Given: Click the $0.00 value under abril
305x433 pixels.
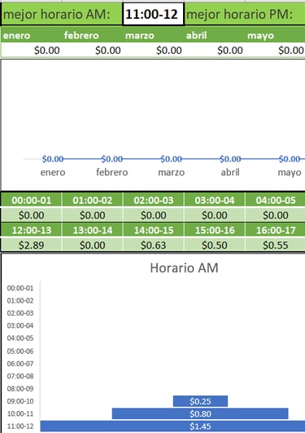Looking at the screenshot, I should [x=230, y=51].
